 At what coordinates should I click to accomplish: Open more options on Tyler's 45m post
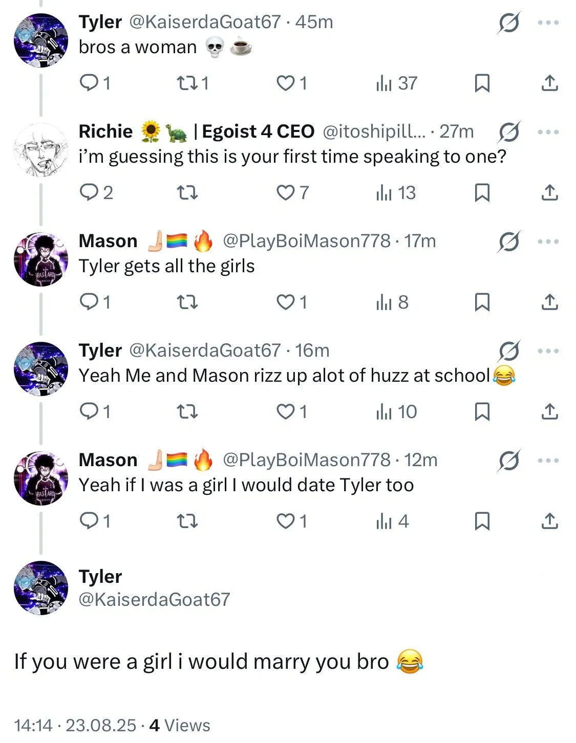pos(548,23)
